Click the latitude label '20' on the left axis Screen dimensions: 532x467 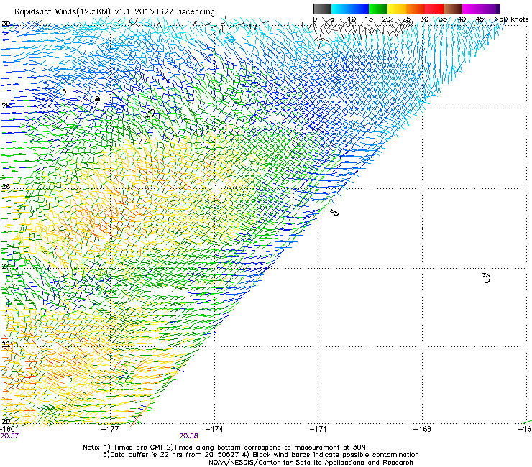[x=6, y=421]
